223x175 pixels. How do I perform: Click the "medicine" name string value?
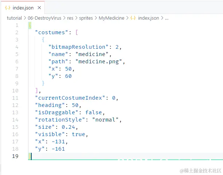[92, 54]
